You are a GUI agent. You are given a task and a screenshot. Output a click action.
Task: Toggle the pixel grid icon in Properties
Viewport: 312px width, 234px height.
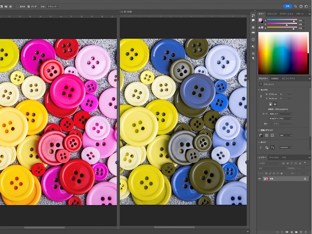pyautogui.click(x=273, y=135)
